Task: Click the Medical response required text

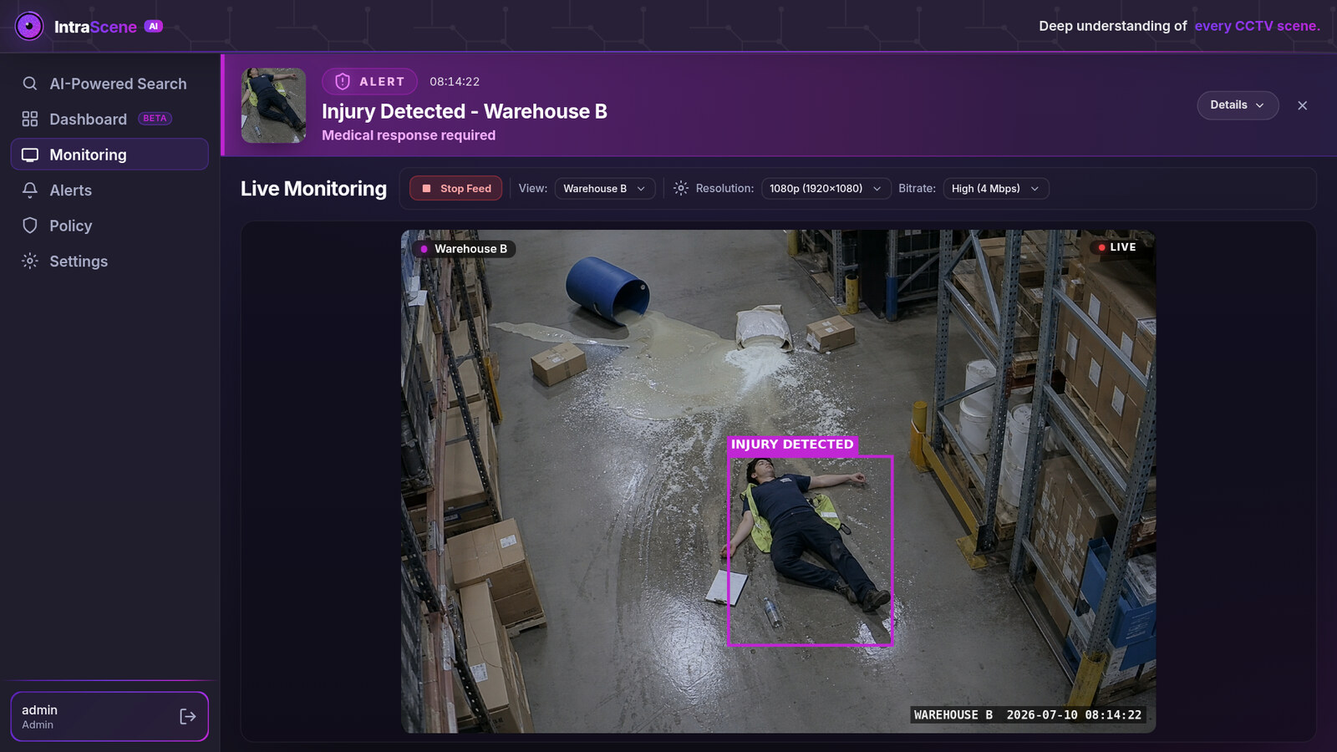Action: pos(409,135)
